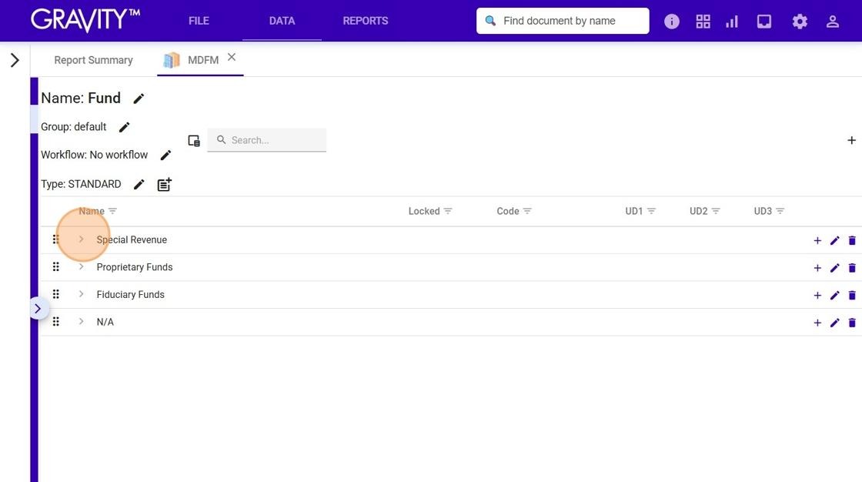
Task: Delete the Fiduciary Funds row
Action: point(852,296)
